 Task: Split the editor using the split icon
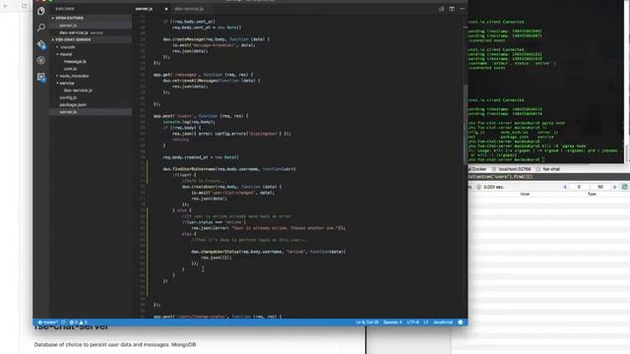click(x=452, y=9)
